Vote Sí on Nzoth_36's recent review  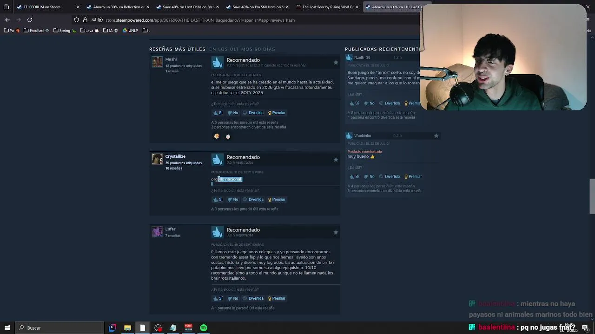354,103
